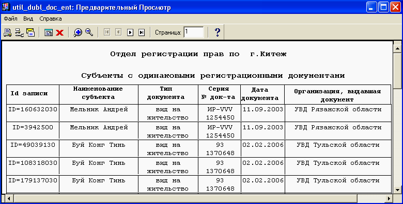Click the blue question mark help icon
403x204 pixels.
point(217,32)
